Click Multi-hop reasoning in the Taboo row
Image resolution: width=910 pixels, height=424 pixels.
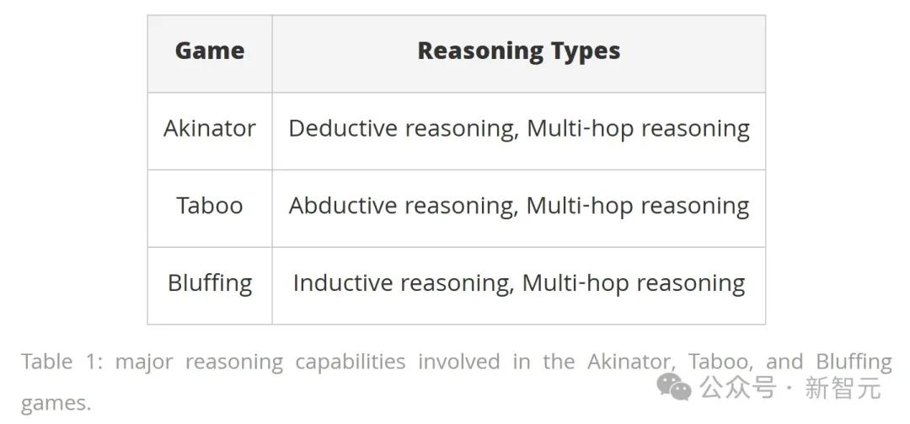click(x=638, y=206)
